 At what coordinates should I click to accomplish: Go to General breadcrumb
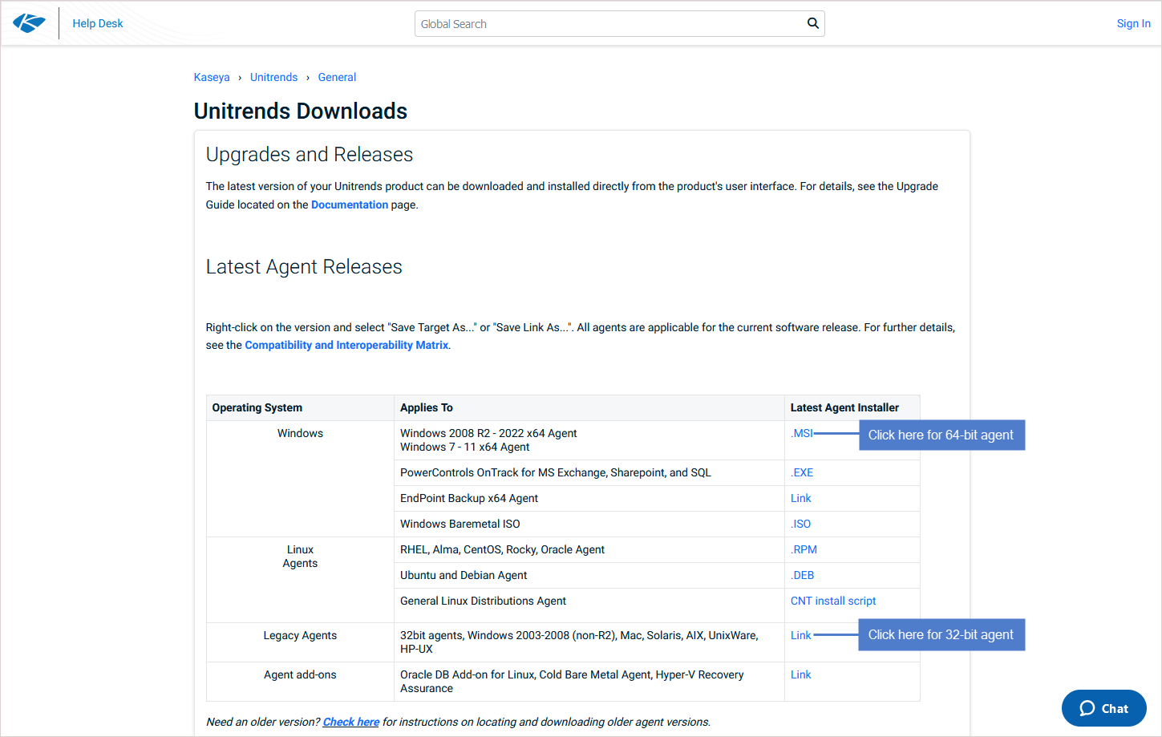pos(337,77)
